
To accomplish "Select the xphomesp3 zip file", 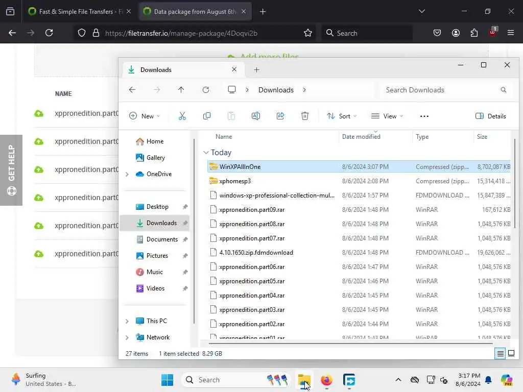I will click(359, 181).
